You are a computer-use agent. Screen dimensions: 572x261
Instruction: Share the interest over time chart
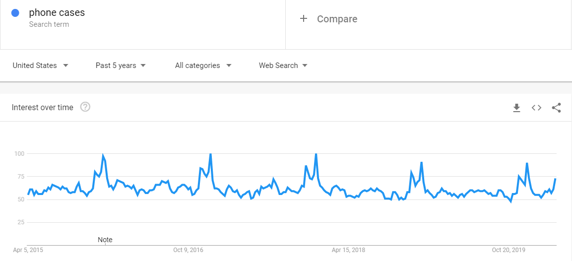[556, 108]
